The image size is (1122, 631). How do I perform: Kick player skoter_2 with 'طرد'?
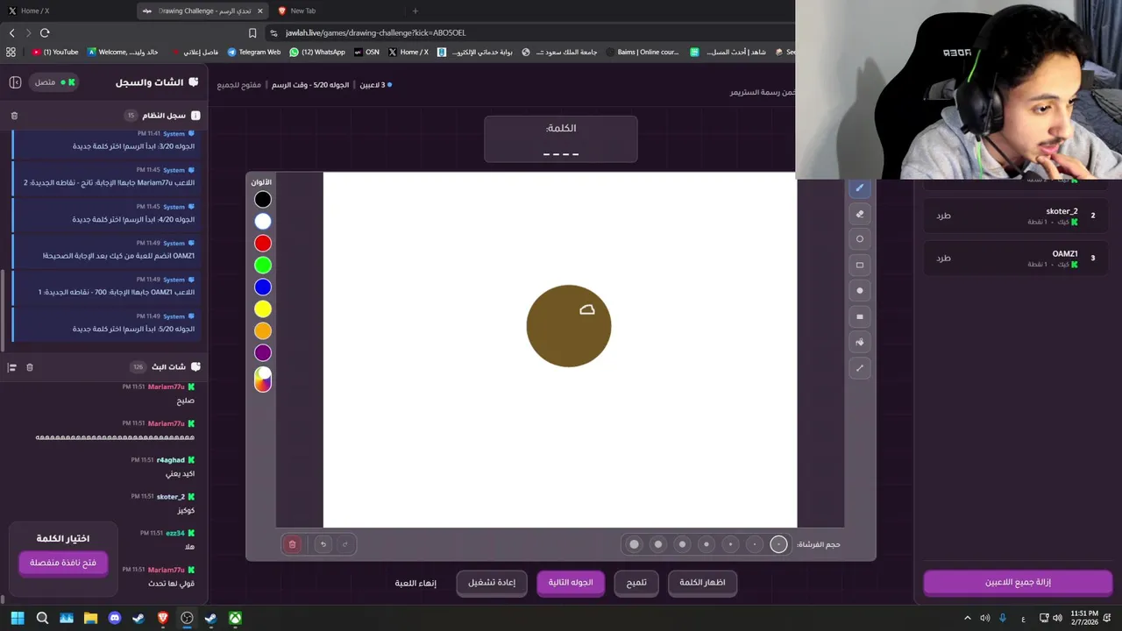click(943, 216)
